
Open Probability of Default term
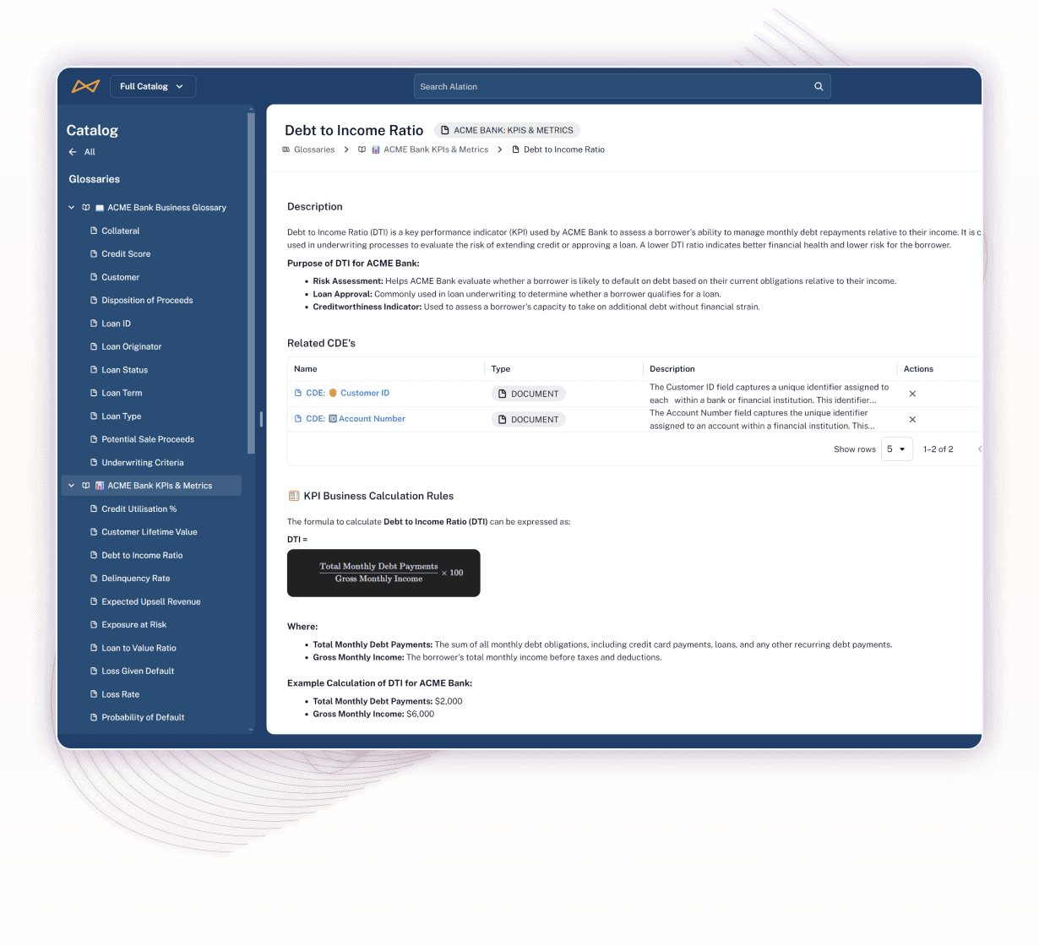click(x=143, y=717)
